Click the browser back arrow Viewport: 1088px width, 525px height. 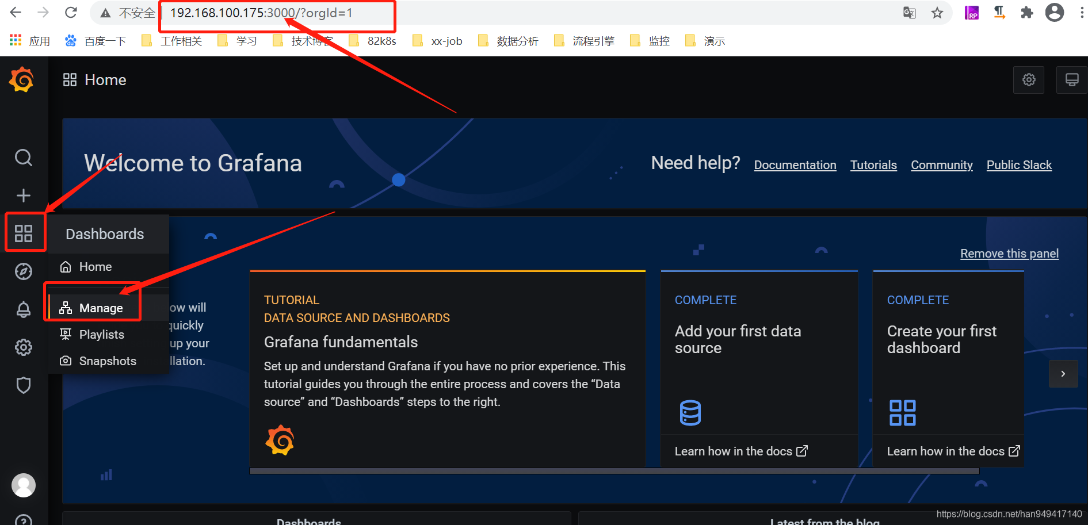tap(16, 12)
